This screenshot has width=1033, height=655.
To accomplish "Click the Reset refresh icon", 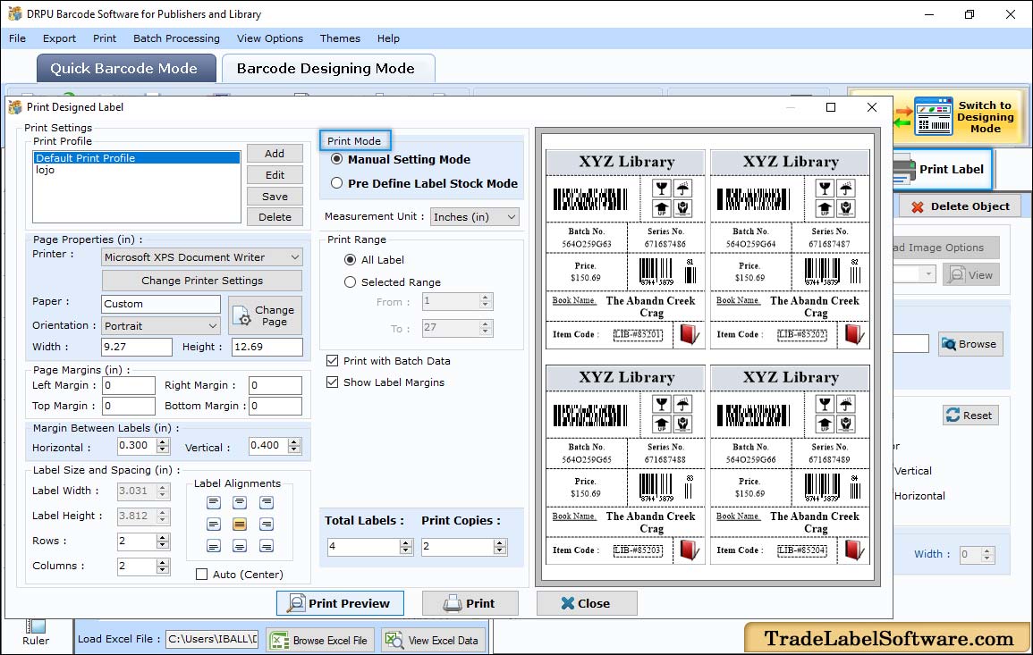I will pos(953,416).
